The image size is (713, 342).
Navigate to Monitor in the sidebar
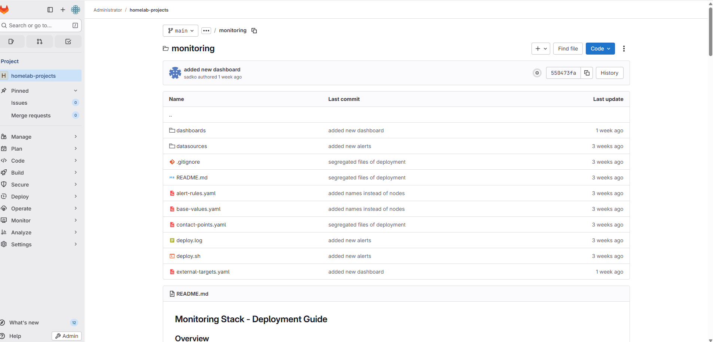pos(21,220)
